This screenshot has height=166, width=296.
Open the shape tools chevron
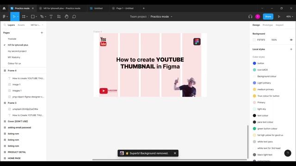(x=36, y=17)
